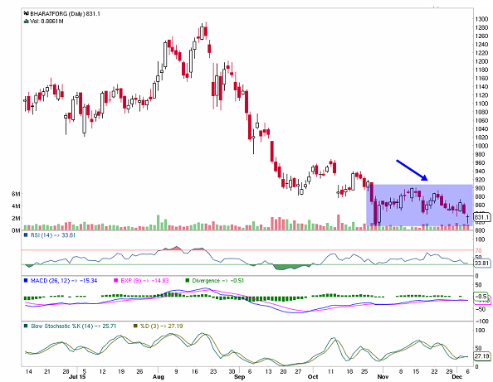Select the RSI (14) -> 33.81 label
The image size is (493, 382).
coord(52,235)
